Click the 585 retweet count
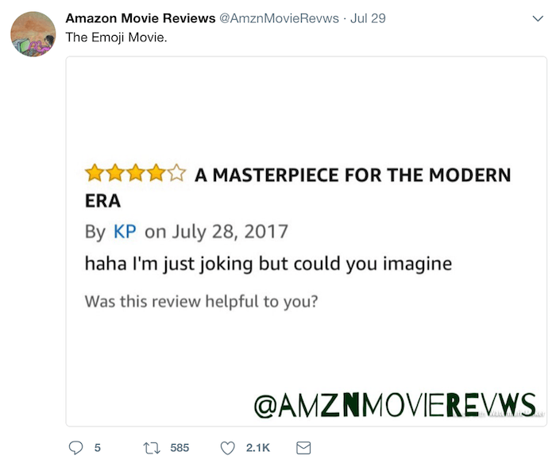556x463 pixels. pos(180,448)
